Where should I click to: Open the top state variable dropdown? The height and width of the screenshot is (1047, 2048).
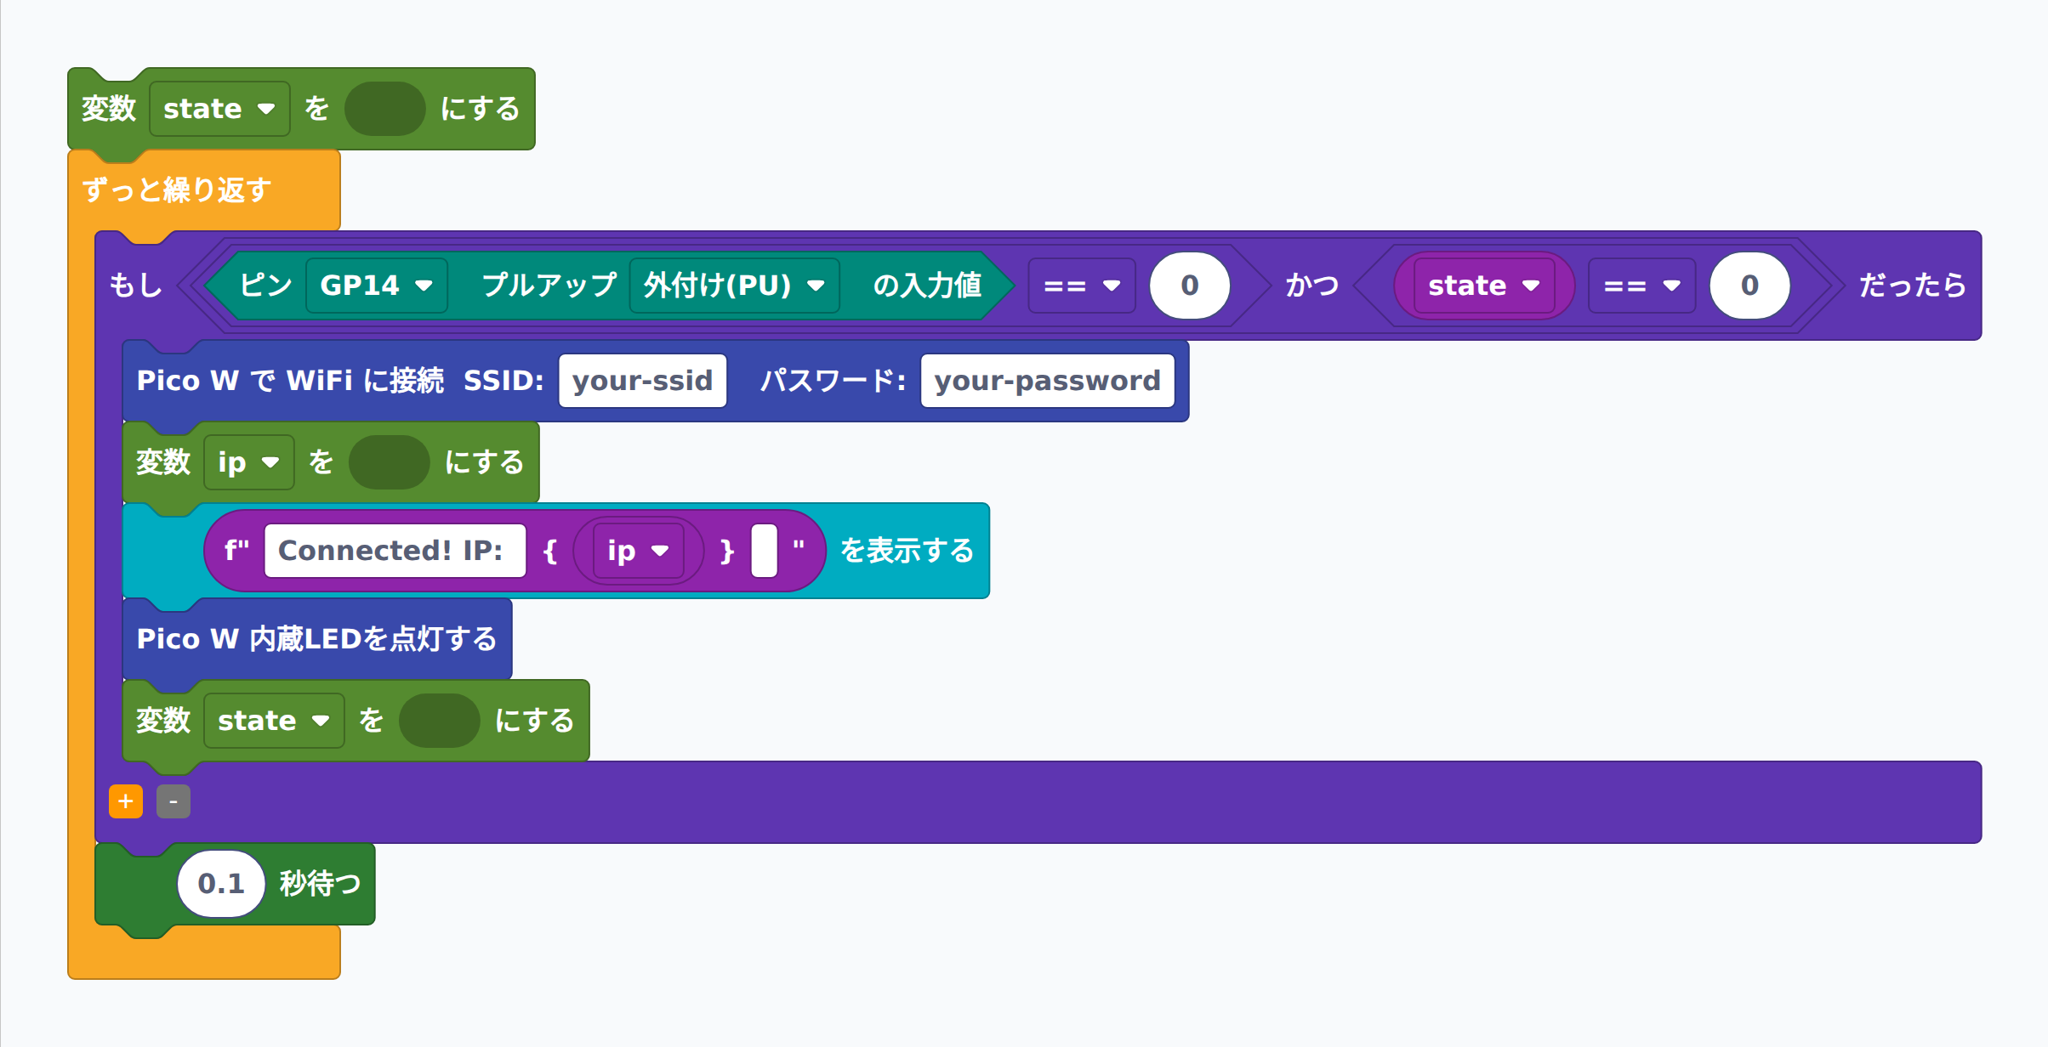[219, 109]
